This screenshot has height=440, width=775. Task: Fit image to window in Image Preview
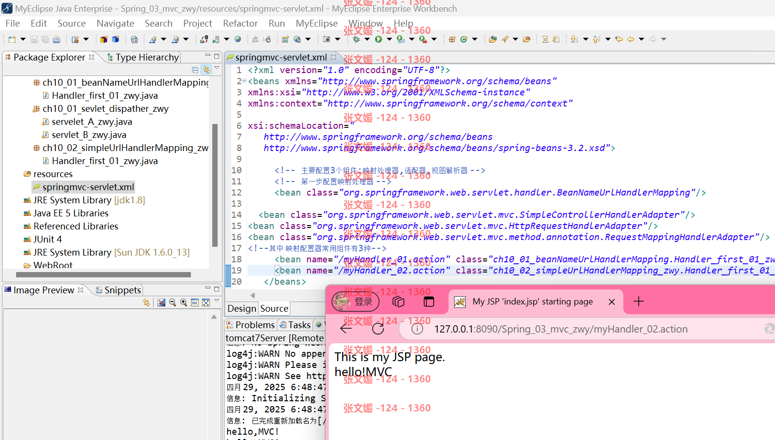[206, 303]
